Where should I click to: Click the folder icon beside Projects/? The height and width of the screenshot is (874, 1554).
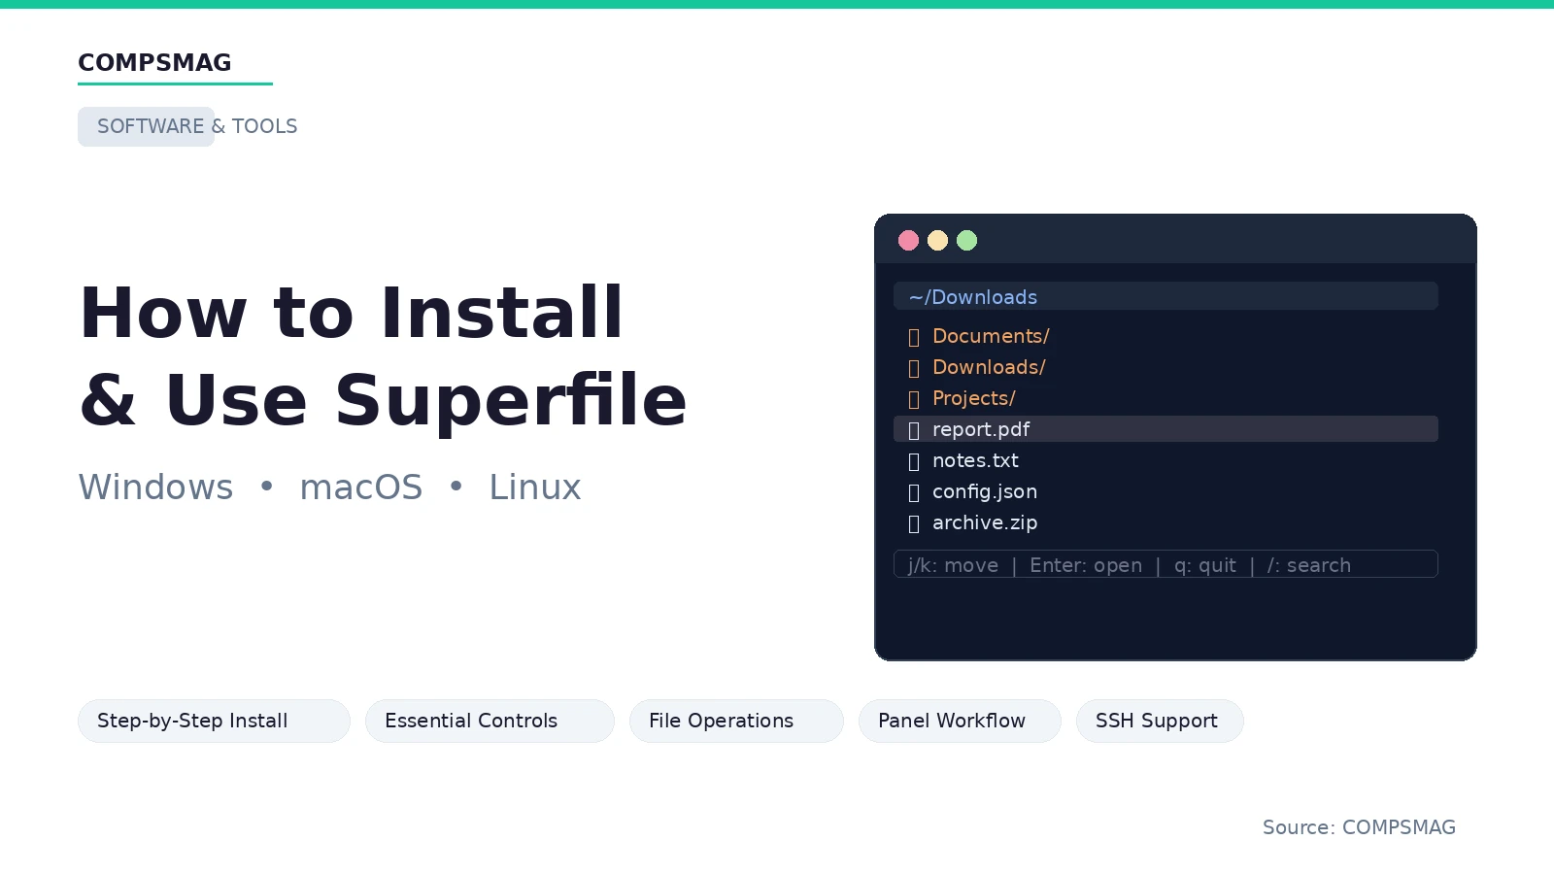[x=914, y=399]
